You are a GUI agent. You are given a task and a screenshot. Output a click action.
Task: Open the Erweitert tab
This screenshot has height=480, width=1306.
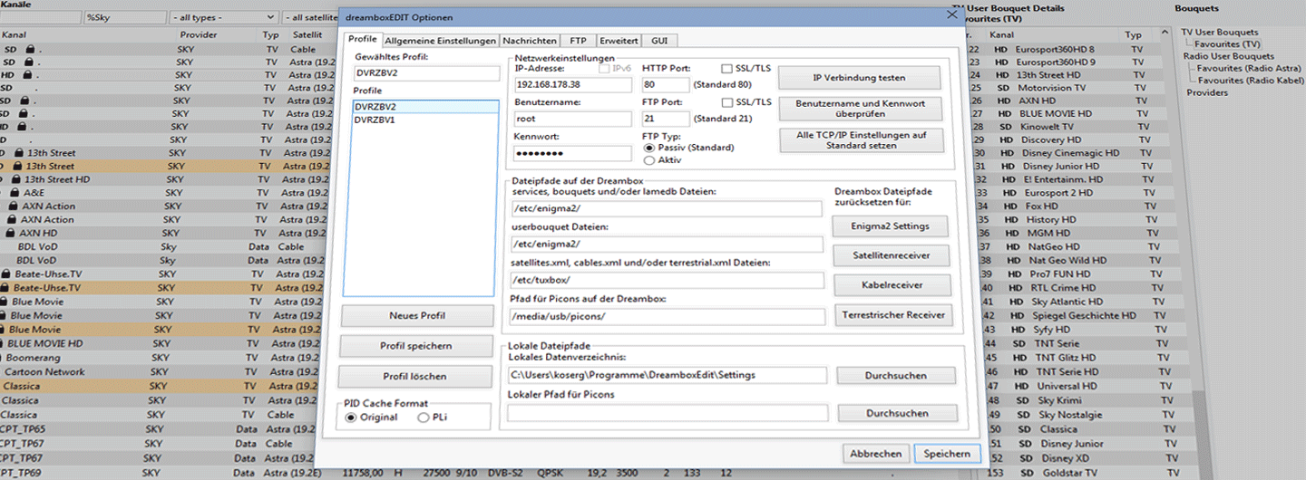click(619, 41)
